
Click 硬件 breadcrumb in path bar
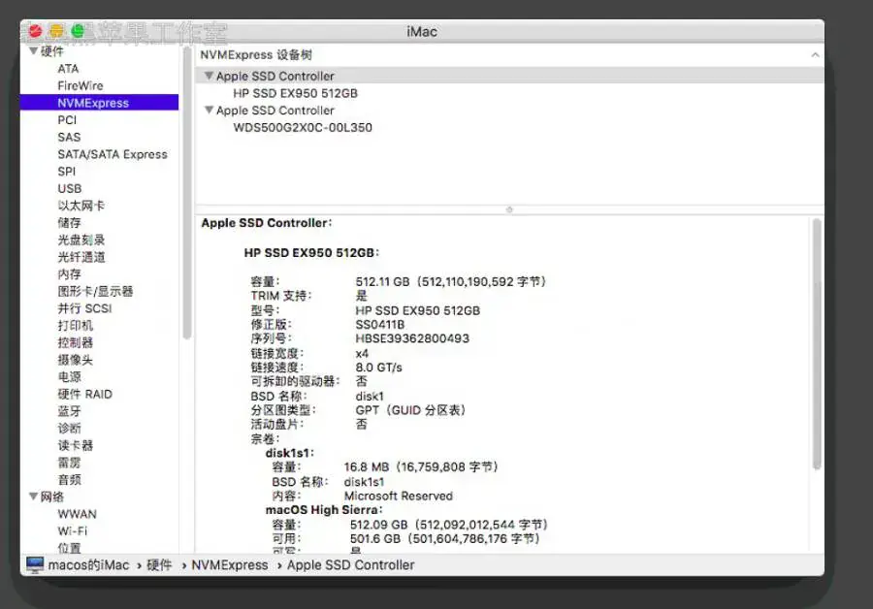159,565
